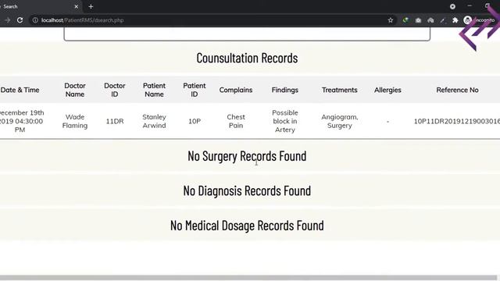Click the Doctor Name column header
This screenshot has height=281, width=500.
pyautogui.click(x=75, y=90)
